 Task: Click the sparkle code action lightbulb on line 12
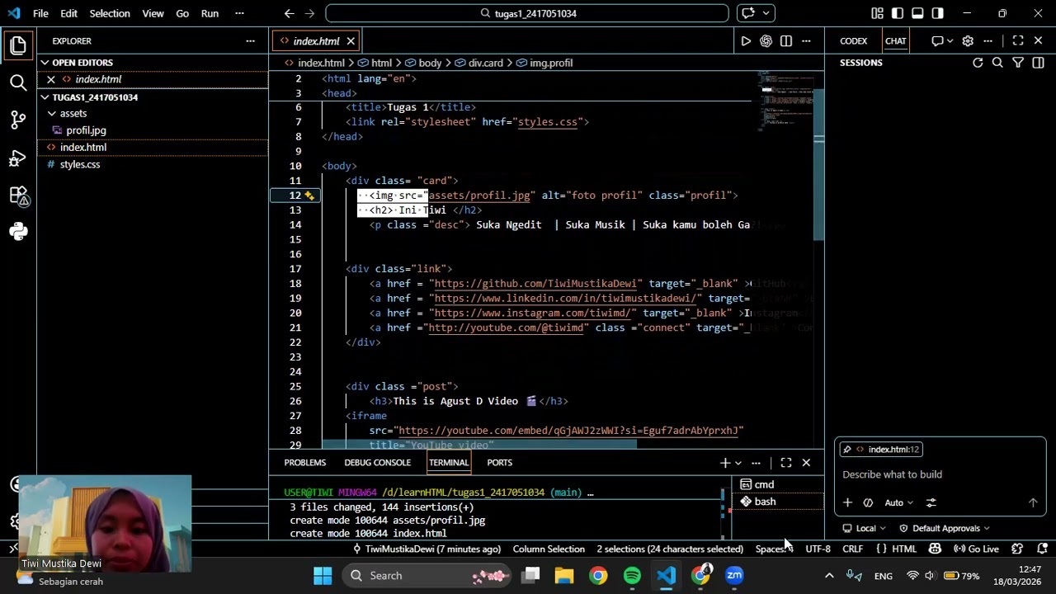click(309, 196)
